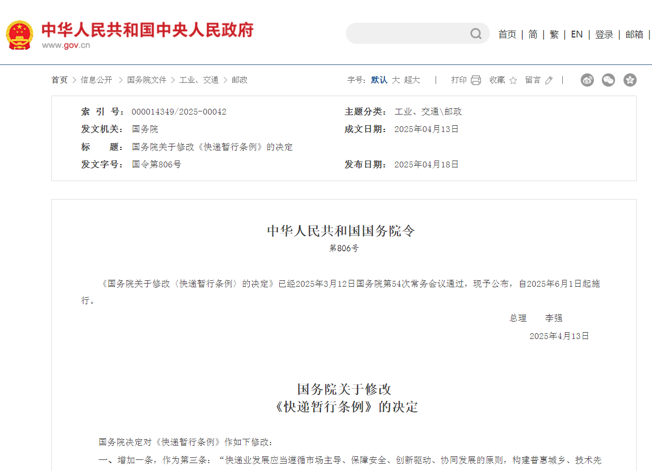652x471 pixels.
Task: Set font size to 大
Action: [395, 80]
